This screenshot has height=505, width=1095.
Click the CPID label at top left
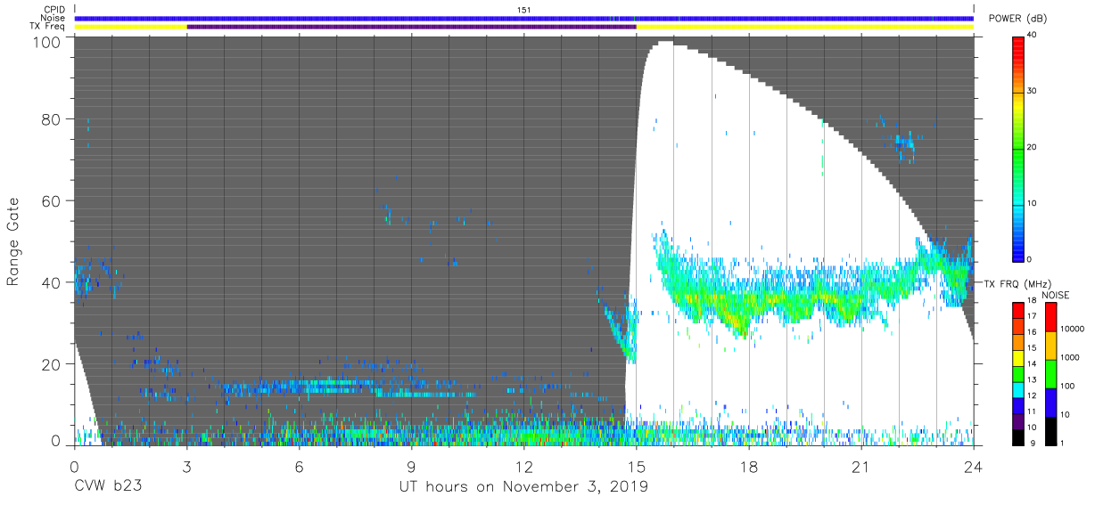click(54, 9)
